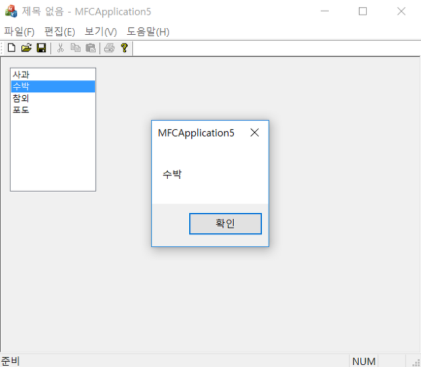Select 사과 in the list box
This screenshot has height=367, width=421.
[x=53, y=74]
